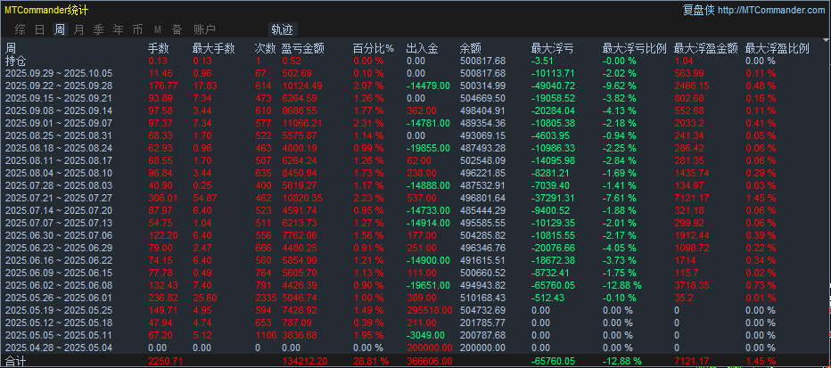Select the 2025.09.01 ~ 2025.09.07 week row
Viewport: 831px width, 368px height.
coord(415,123)
